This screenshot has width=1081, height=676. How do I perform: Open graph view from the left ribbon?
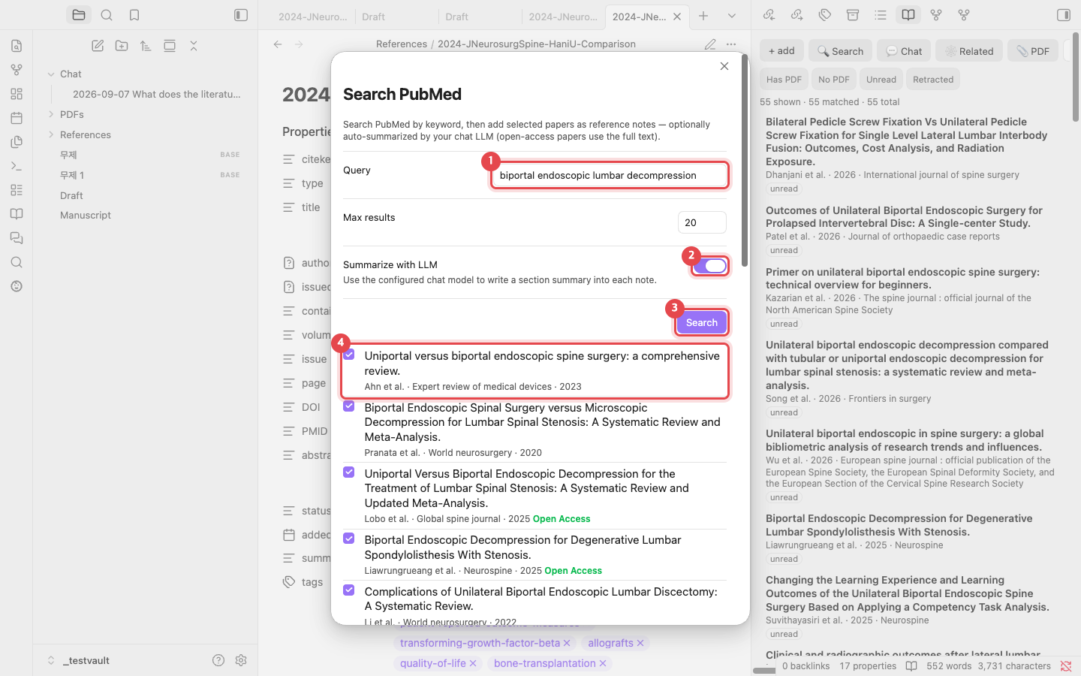[x=17, y=70]
